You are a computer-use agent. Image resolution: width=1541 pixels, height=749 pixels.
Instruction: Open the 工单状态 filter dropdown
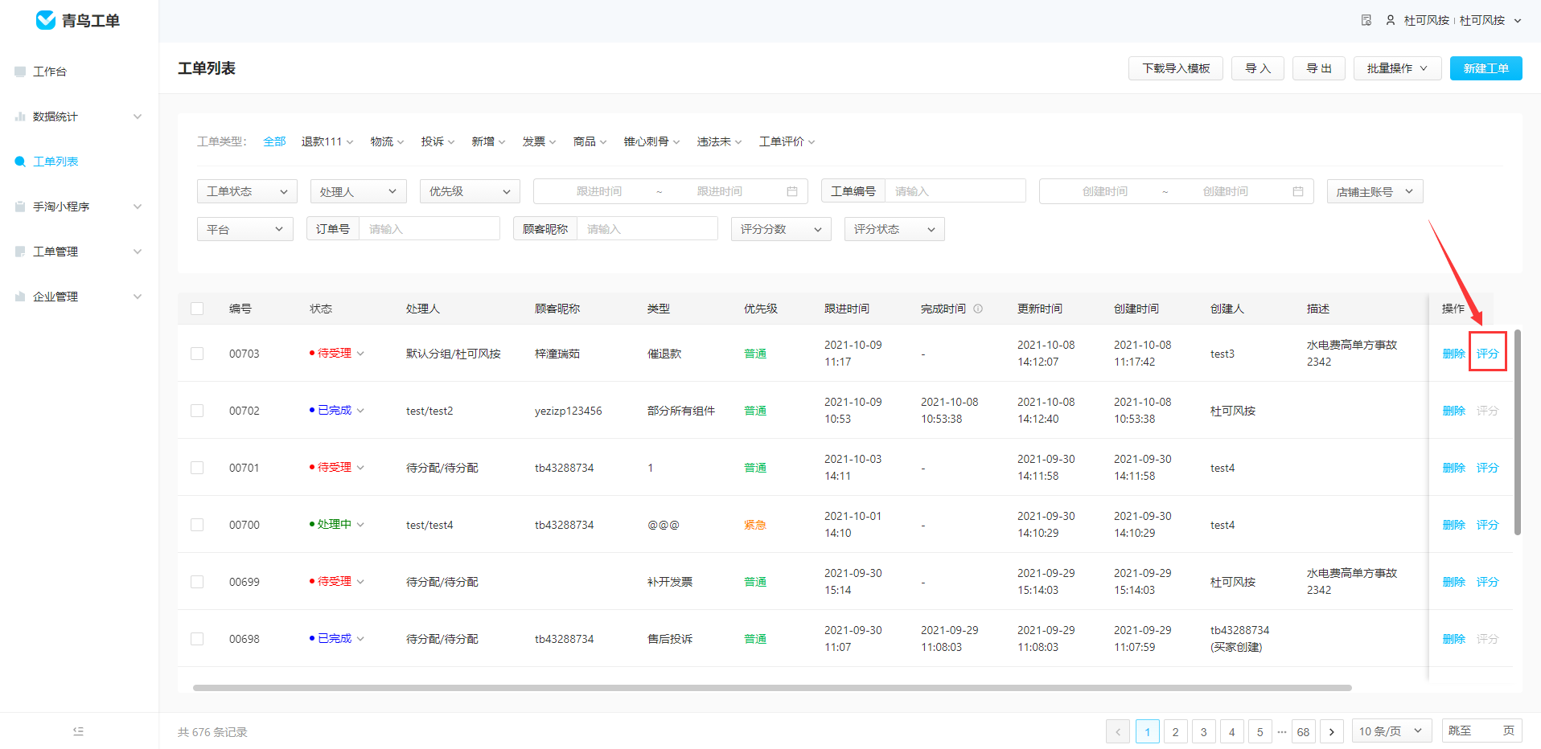click(247, 191)
